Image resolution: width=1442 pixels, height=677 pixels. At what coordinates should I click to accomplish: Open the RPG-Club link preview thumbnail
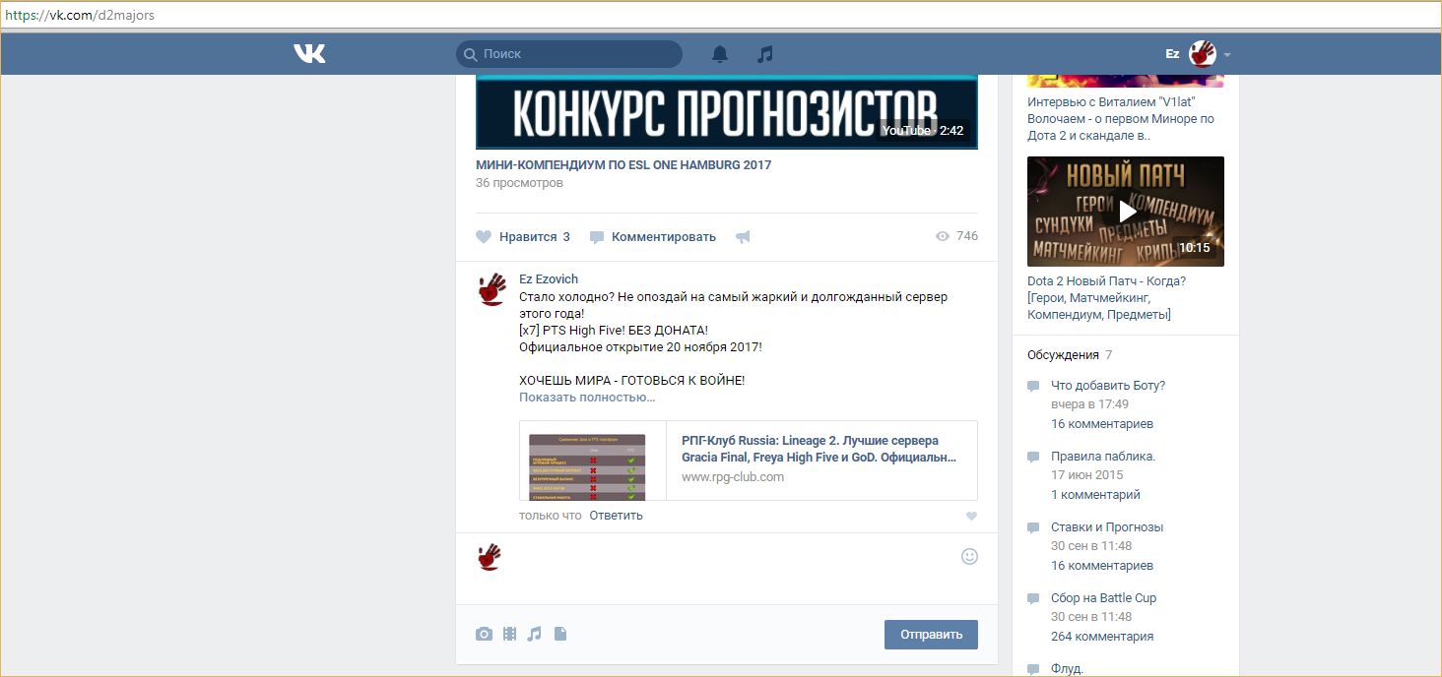point(587,467)
